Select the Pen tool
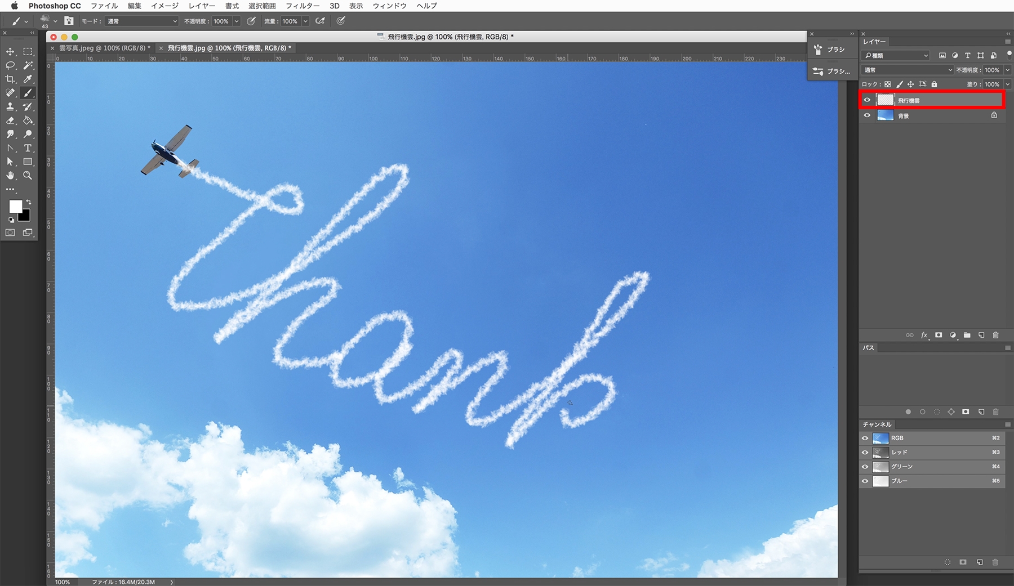Screen dimensions: 1014x586 10,148
